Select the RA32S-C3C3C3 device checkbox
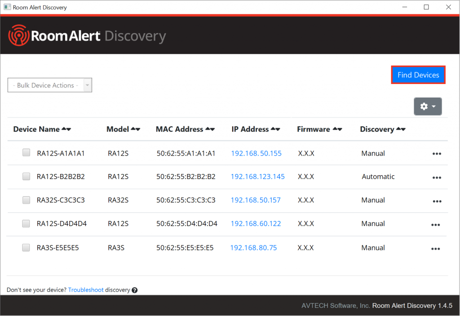 click(x=27, y=200)
